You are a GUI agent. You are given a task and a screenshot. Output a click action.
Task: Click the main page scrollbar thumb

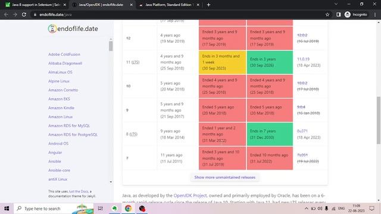pyautogui.click(x=379, y=120)
